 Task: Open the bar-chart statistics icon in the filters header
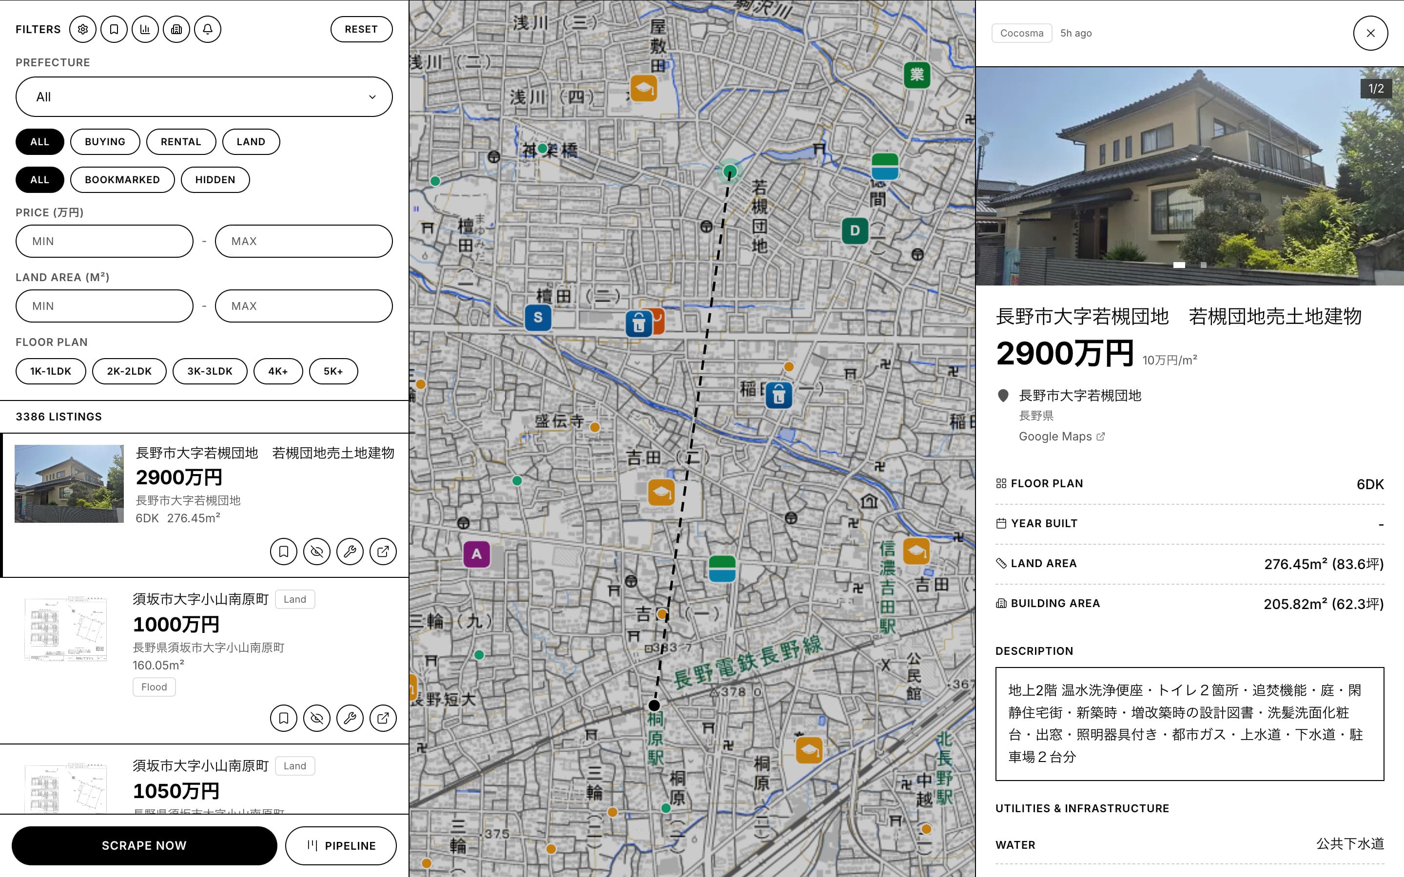(145, 29)
